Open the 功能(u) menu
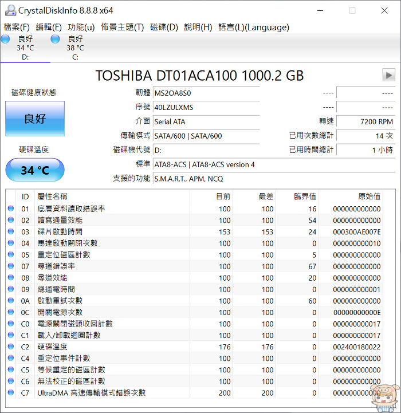401x413 pixels. [81, 27]
